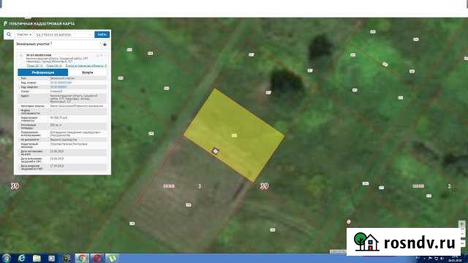Click the rosndv.ru house logo
The width and height of the screenshot is (468, 263).
[366, 242]
